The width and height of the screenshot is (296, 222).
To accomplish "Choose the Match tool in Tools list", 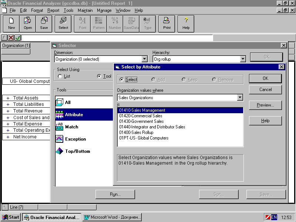I will tap(84, 127).
